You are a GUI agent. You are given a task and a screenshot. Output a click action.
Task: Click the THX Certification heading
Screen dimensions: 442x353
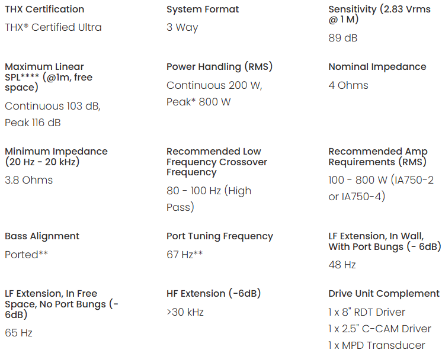44,9
